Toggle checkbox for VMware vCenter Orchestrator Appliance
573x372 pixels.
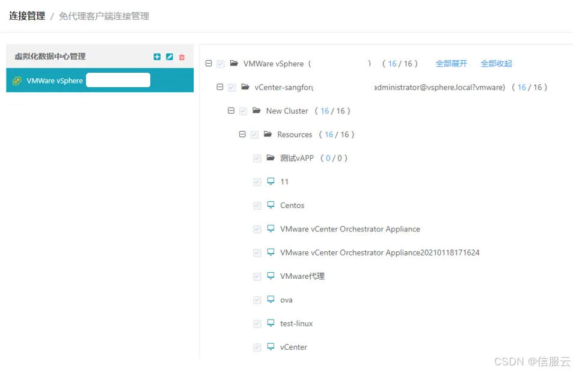coord(257,230)
